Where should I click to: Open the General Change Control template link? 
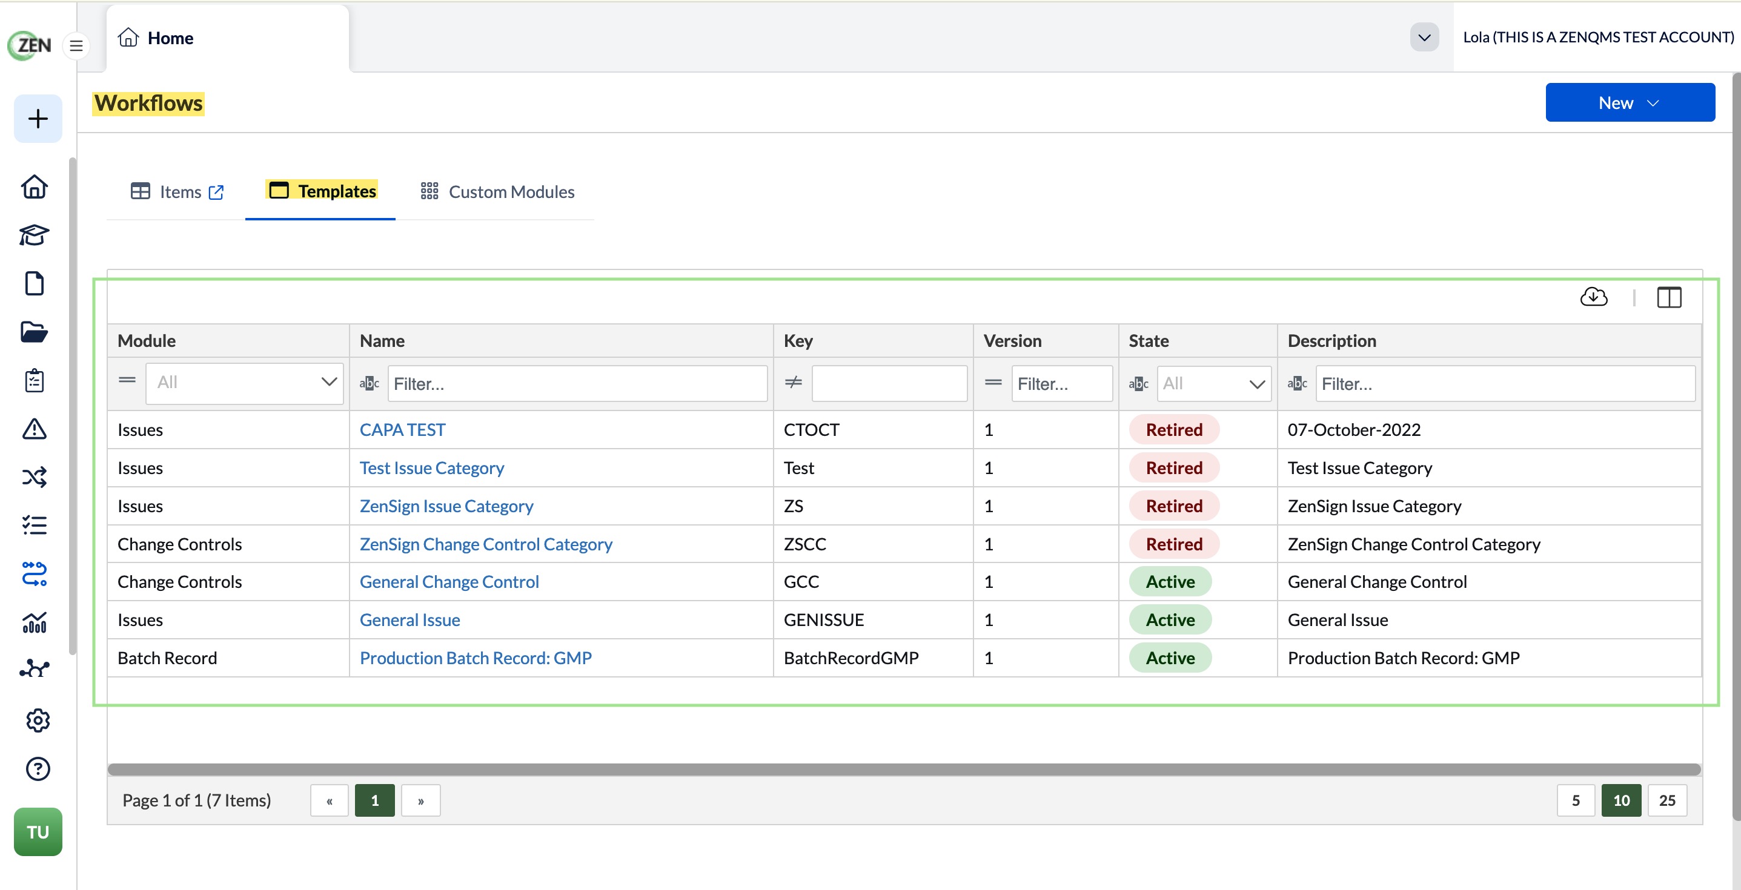click(449, 581)
